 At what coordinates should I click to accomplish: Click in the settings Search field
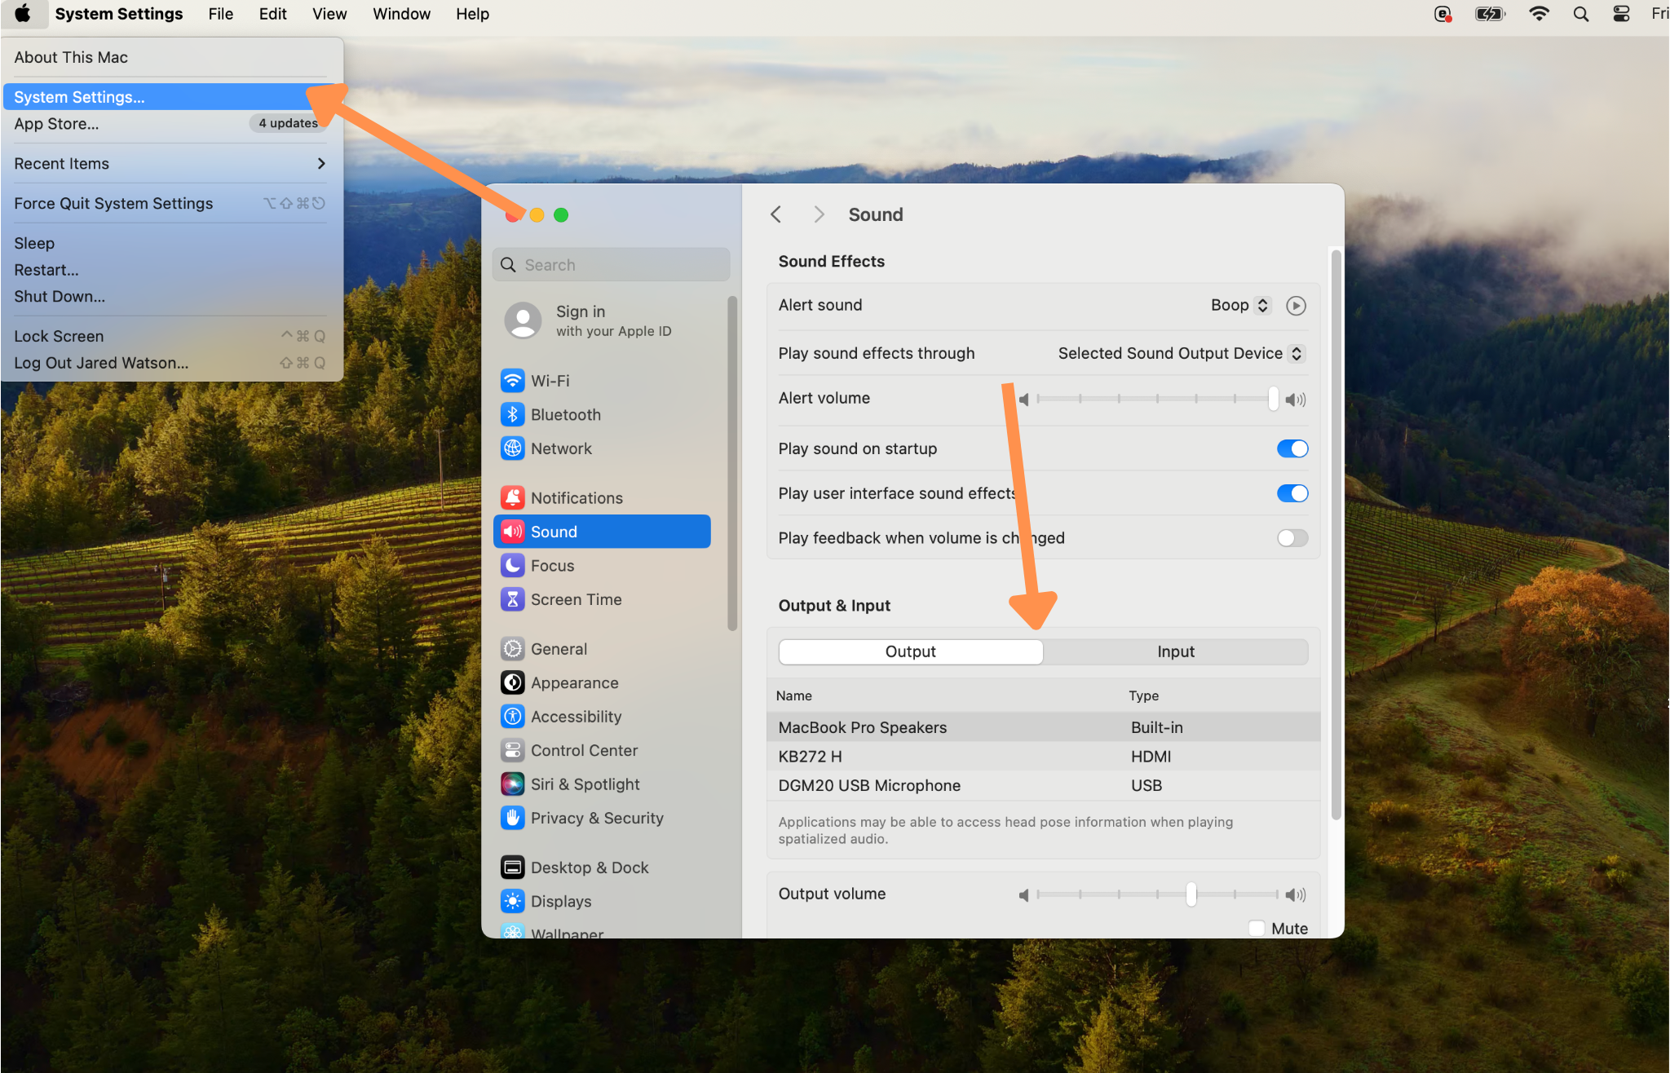point(611,265)
